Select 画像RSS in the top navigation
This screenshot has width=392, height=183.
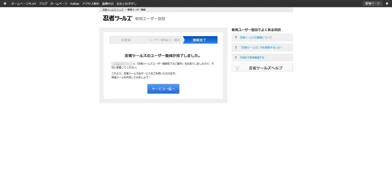(x=108, y=3)
